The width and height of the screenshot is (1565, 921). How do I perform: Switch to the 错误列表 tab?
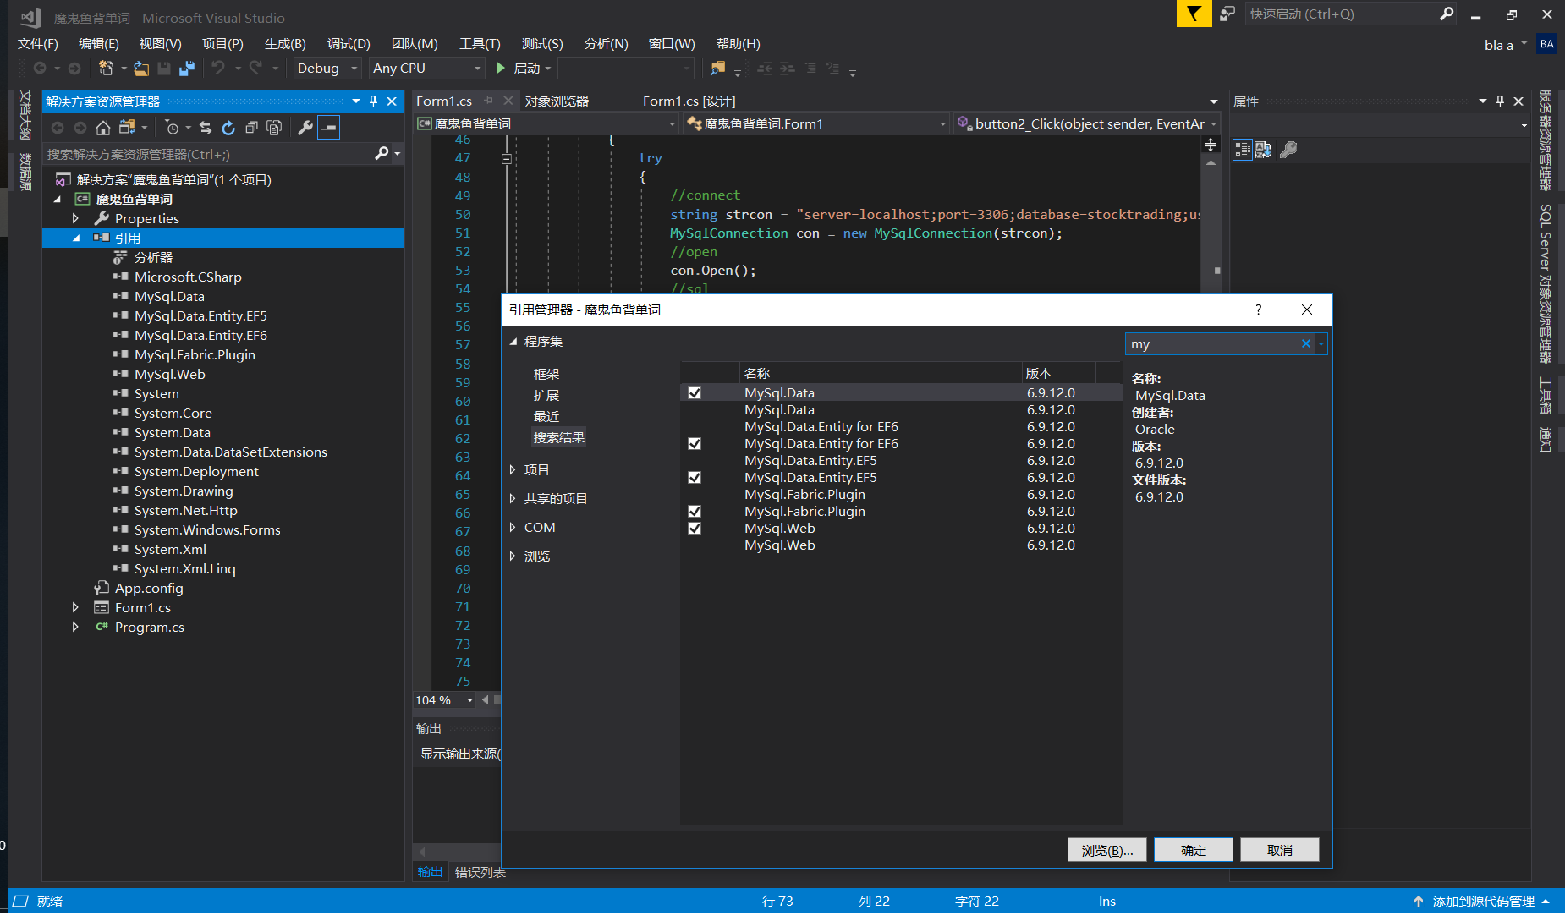[x=480, y=872]
